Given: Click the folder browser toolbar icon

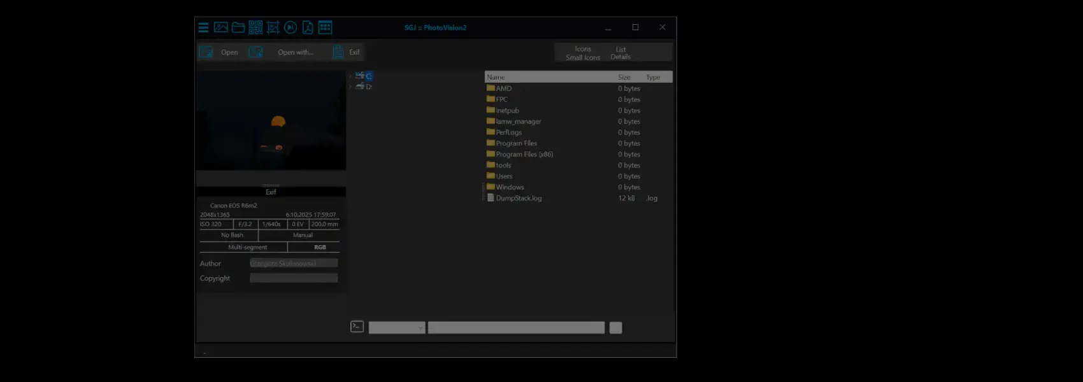Looking at the screenshot, I should [238, 27].
